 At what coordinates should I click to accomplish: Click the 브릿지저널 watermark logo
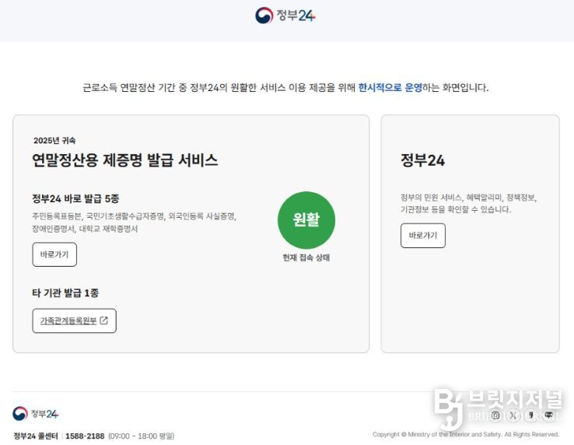click(498, 407)
